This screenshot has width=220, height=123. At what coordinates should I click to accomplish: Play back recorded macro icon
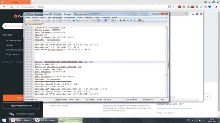pyautogui.click(x=128, y=20)
